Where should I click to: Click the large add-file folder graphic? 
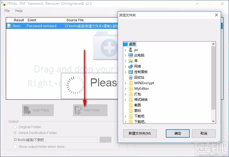(106, 46)
